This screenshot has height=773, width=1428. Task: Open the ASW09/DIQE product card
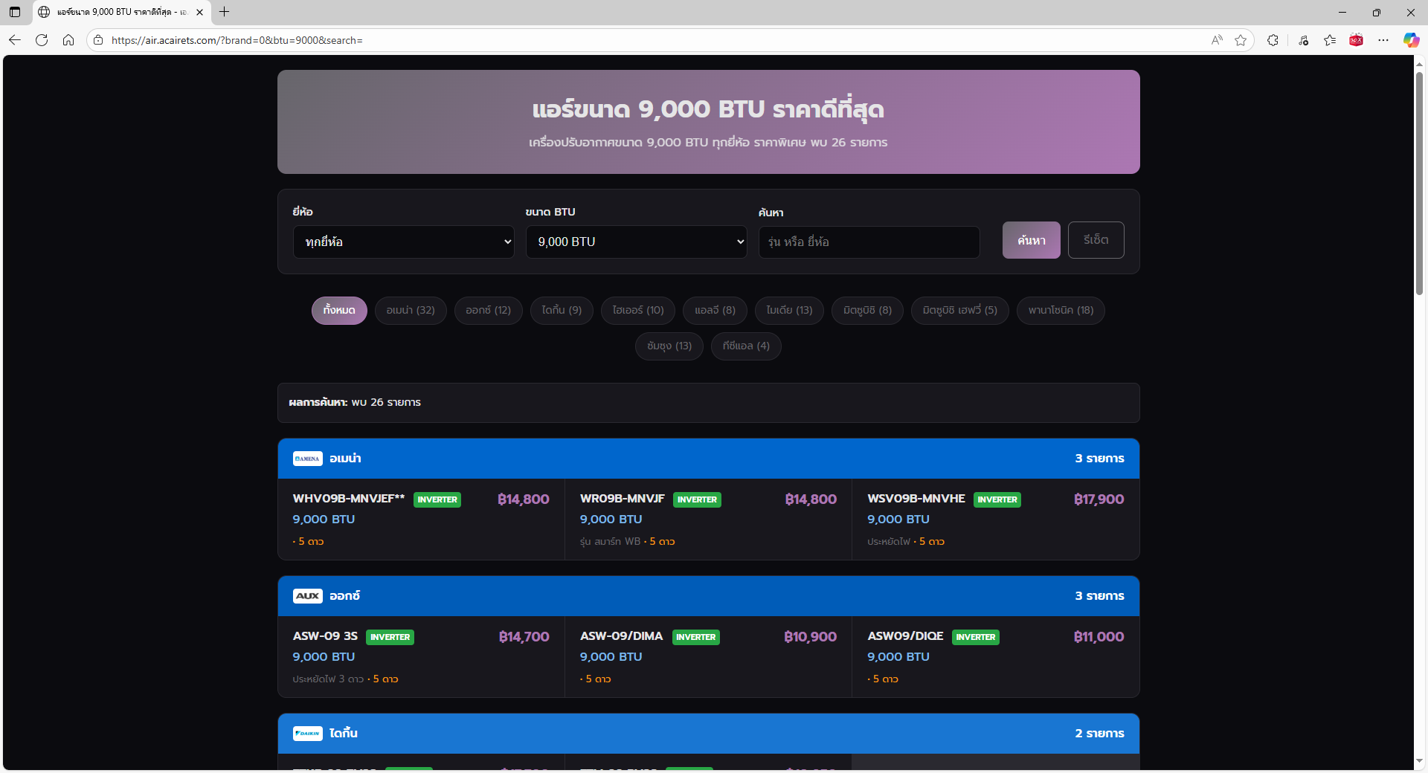(996, 656)
